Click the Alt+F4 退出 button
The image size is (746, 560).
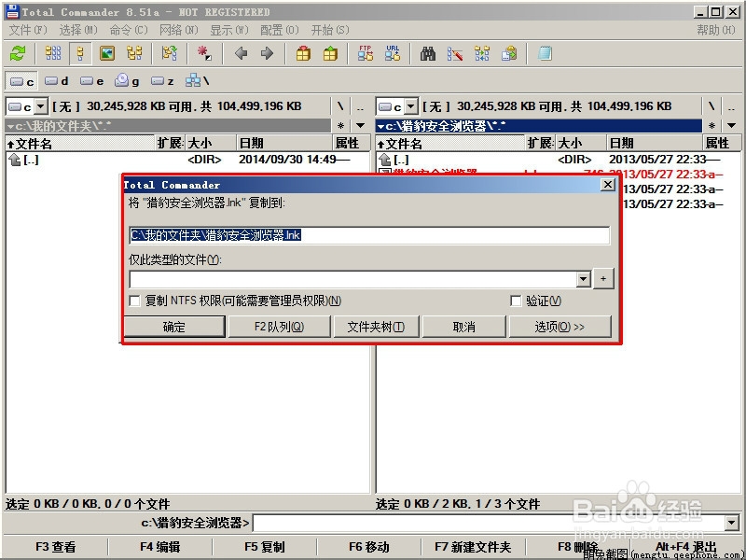point(686,547)
